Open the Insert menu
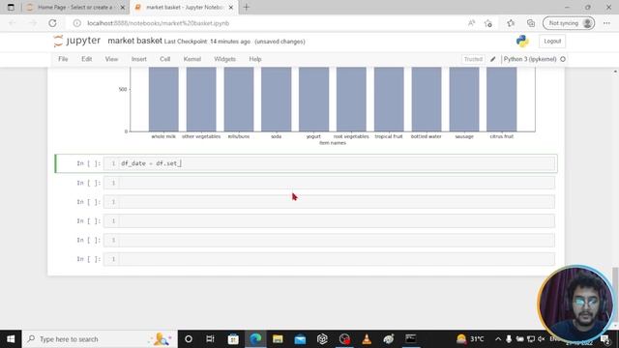This screenshot has height=348, width=619. [x=139, y=59]
